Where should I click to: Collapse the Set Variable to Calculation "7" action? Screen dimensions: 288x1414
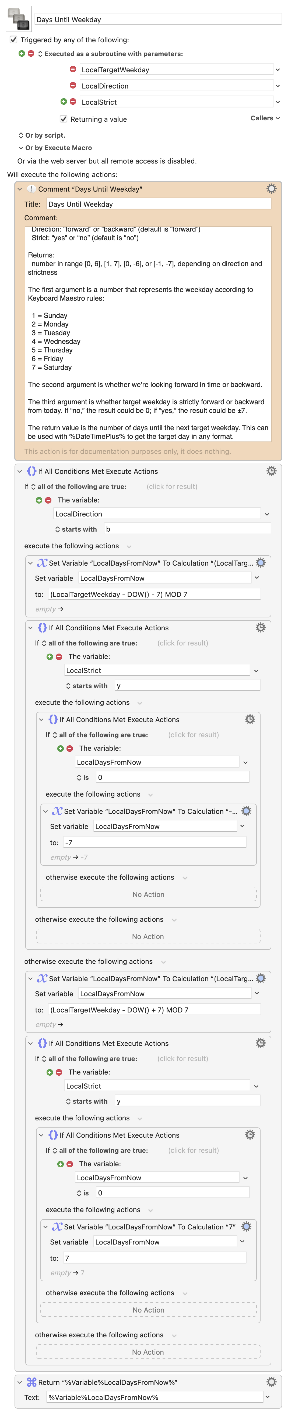point(45,1226)
